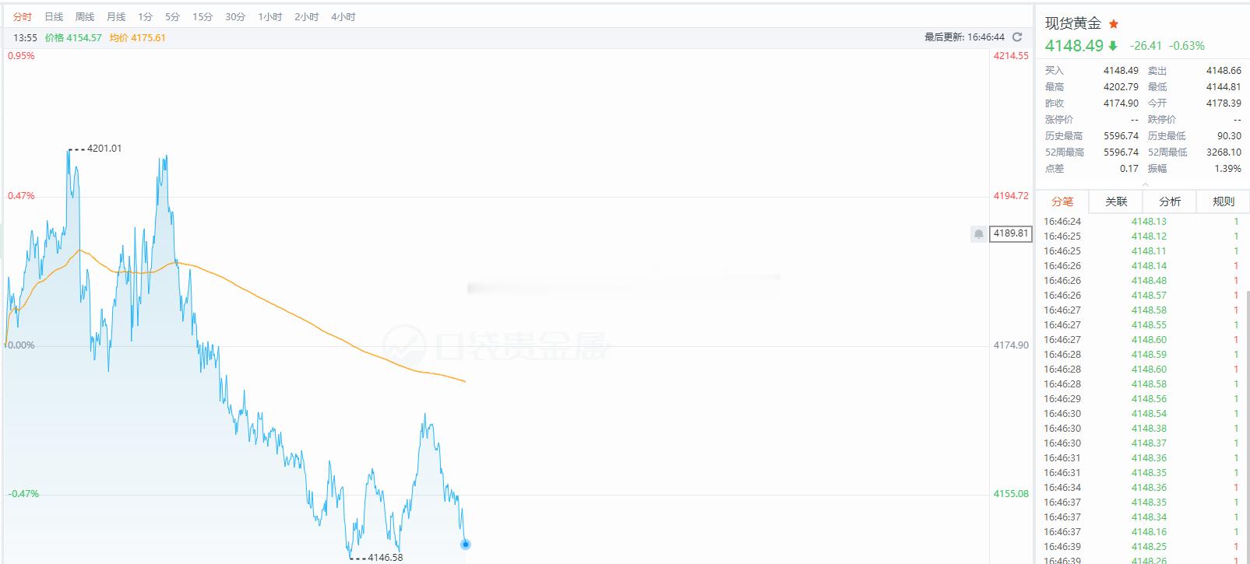Select the 30分 chart interval
This screenshot has width=1250, height=564.
(x=235, y=16)
